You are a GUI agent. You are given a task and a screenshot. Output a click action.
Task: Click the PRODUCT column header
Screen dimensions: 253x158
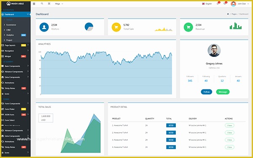click(116, 119)
